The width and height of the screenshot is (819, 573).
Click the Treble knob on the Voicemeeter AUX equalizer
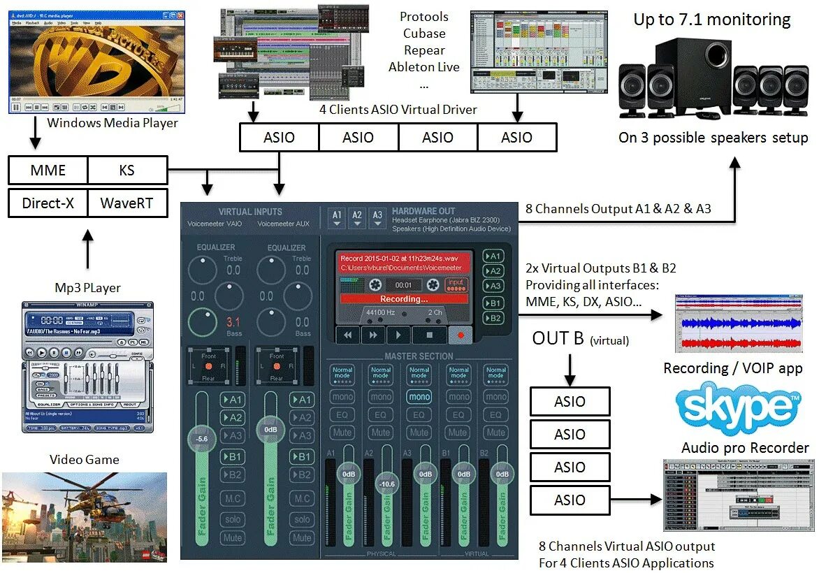[270, 270]
